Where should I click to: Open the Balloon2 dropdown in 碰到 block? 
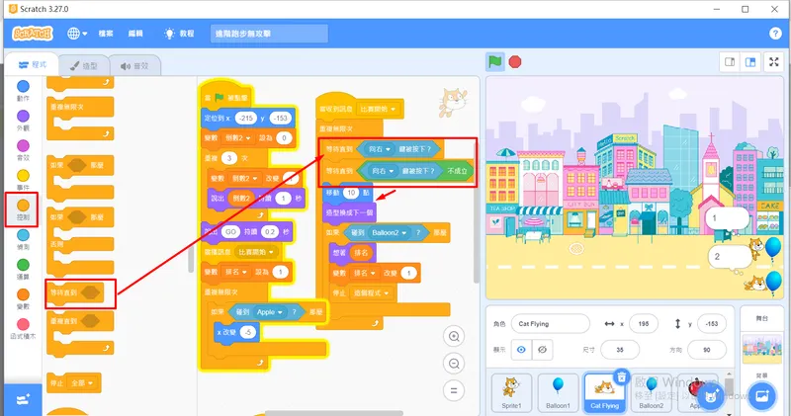(389, 232)
